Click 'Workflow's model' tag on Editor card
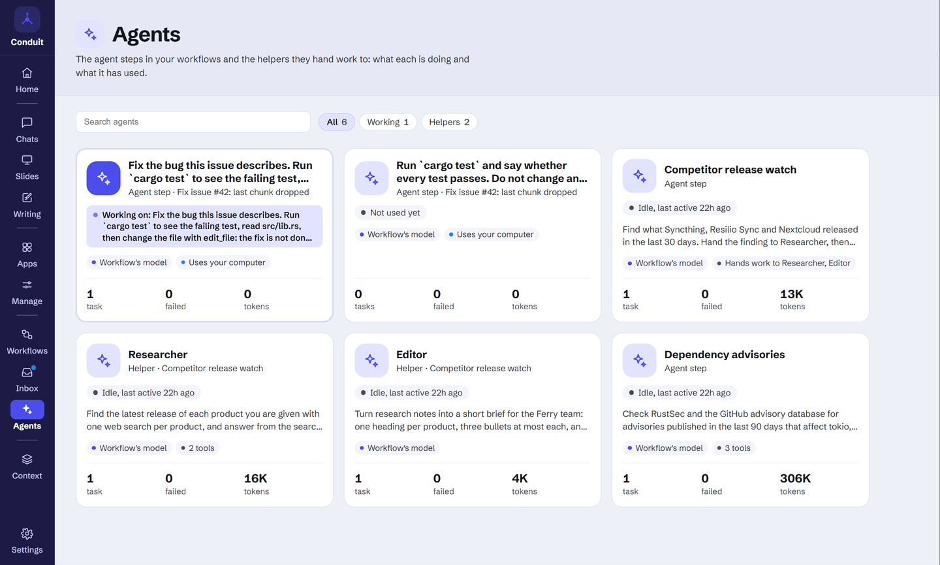Viewport: 940px width, 565px height. 397,448
